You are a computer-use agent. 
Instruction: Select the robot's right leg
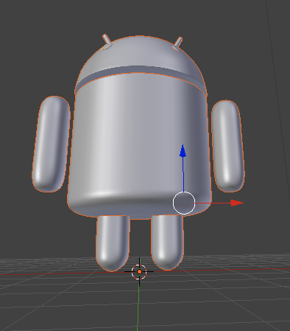tap(167, 242)
